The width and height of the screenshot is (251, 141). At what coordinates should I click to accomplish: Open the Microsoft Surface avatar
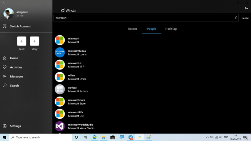[60, 89]
